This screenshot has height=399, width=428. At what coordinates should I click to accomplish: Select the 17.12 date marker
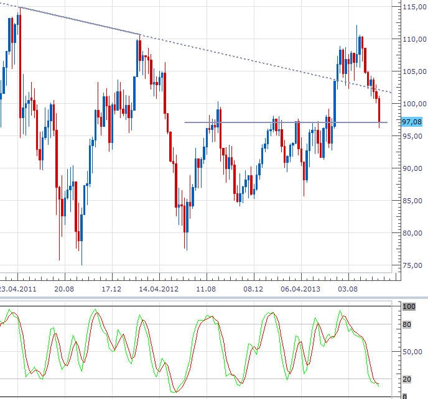coord(111,289)
